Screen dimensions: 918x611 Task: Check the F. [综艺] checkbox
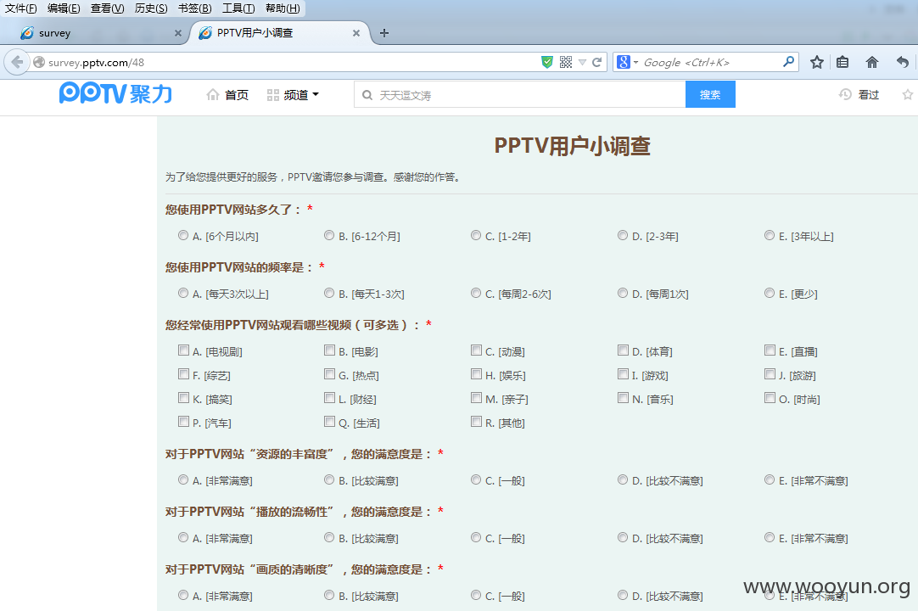pyautogui.click(x=183, y=374)
